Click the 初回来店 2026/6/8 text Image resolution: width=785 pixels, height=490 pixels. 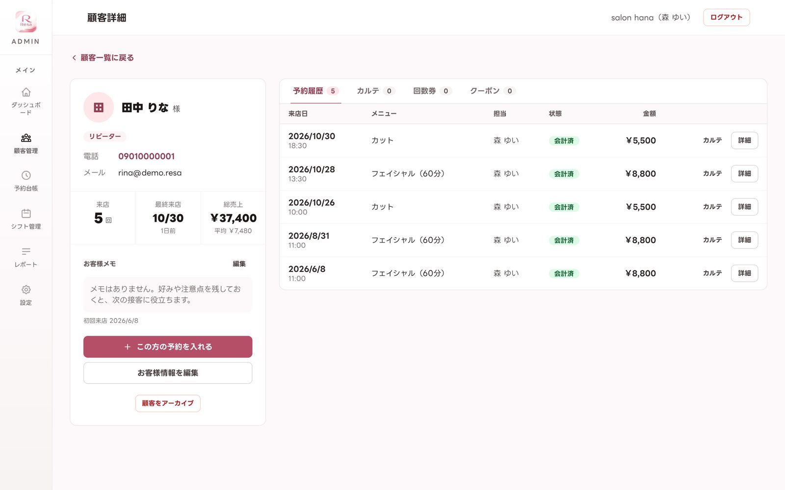pos(111,321)
